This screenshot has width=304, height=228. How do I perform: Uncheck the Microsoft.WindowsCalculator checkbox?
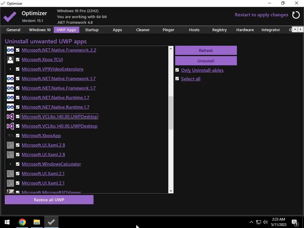(18, 164)
